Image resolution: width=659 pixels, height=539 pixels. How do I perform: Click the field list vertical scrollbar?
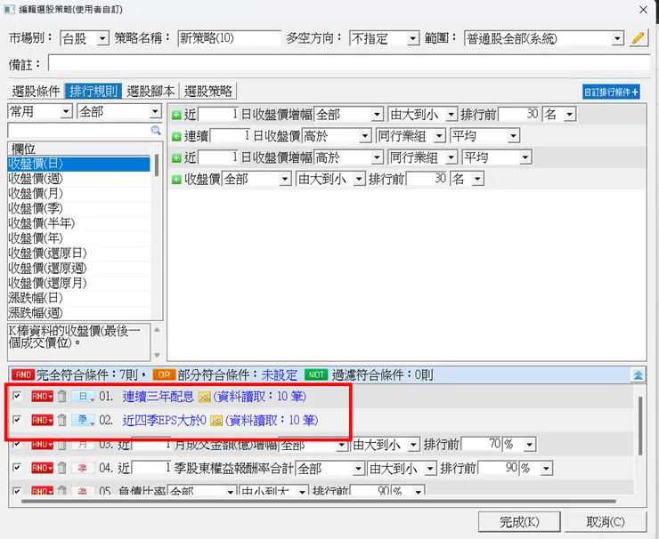point(157,165)
